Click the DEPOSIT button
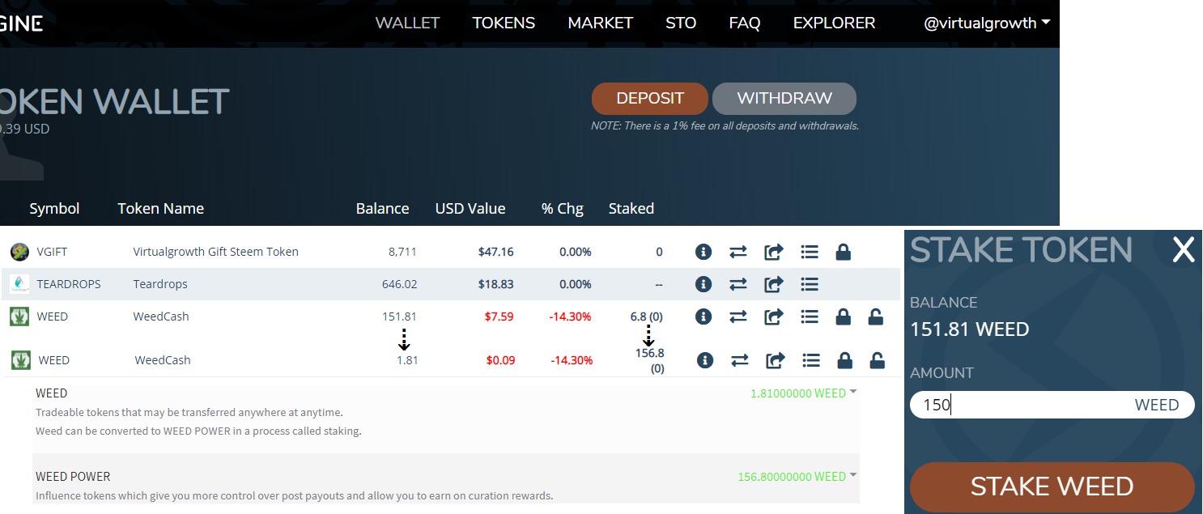This screenshot has height=514, width=1203. pos(650,98)
